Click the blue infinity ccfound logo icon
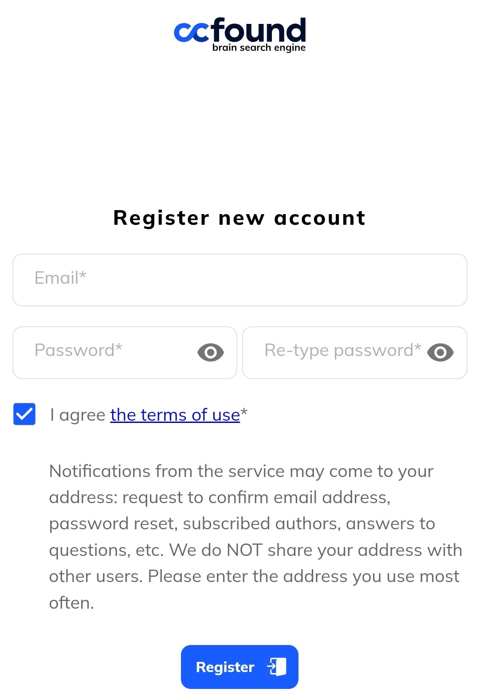Image resolution: width=479 pixels, height=700 pixels. [191, 32]
